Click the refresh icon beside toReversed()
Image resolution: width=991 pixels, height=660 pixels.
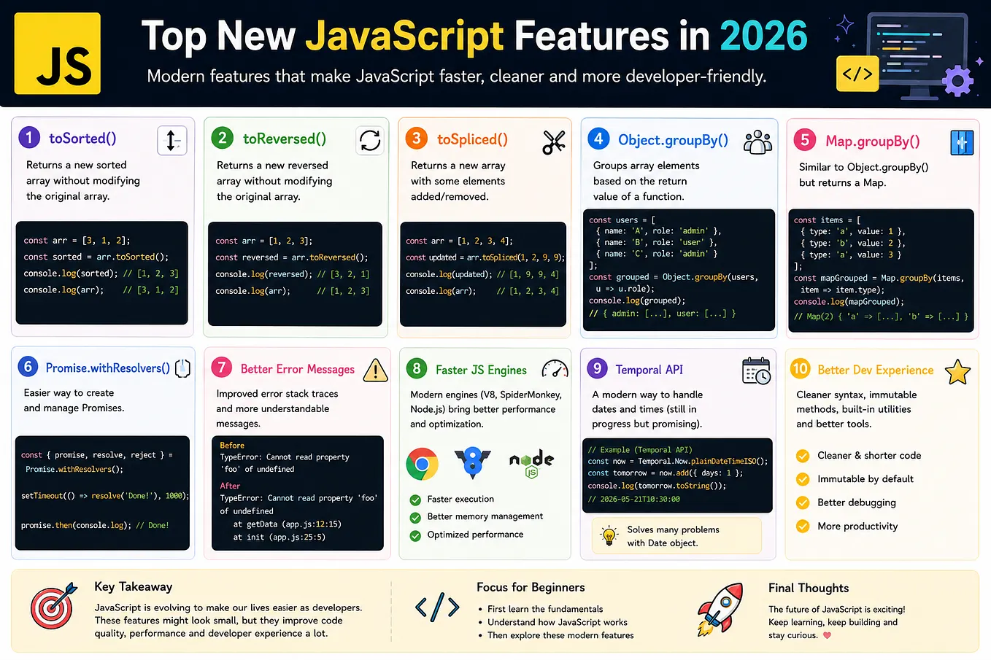click(x=370, y=140)
